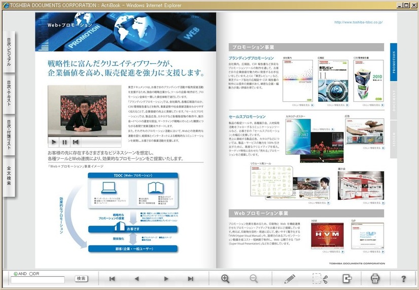The image size is (419, 290).
Task: Select the OR search radio button
Action: pyautogui.click(x=31, y=274)
